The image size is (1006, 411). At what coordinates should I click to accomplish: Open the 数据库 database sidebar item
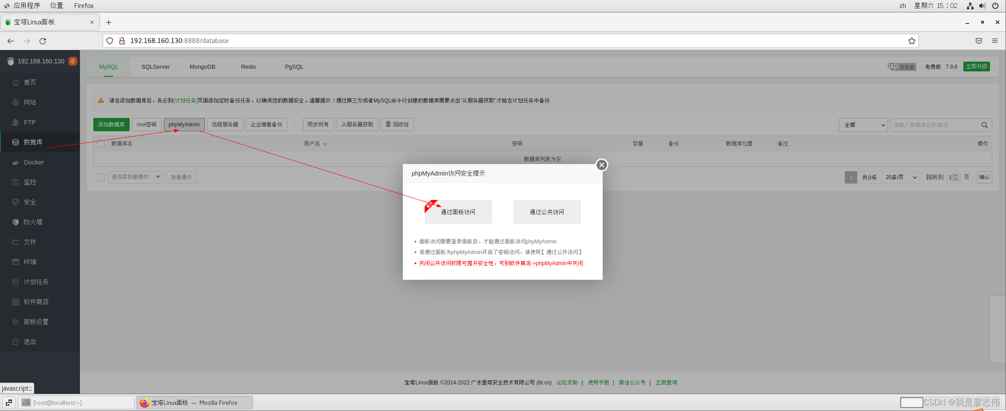[x=40, y=142]
